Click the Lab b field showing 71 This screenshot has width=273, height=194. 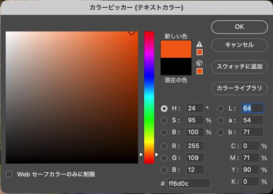tap(253, 132)
